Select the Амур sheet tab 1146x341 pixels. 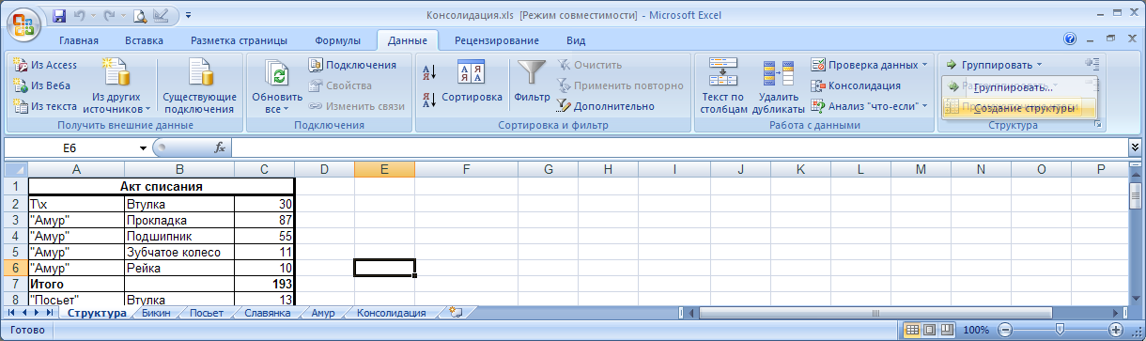point(322,313)
